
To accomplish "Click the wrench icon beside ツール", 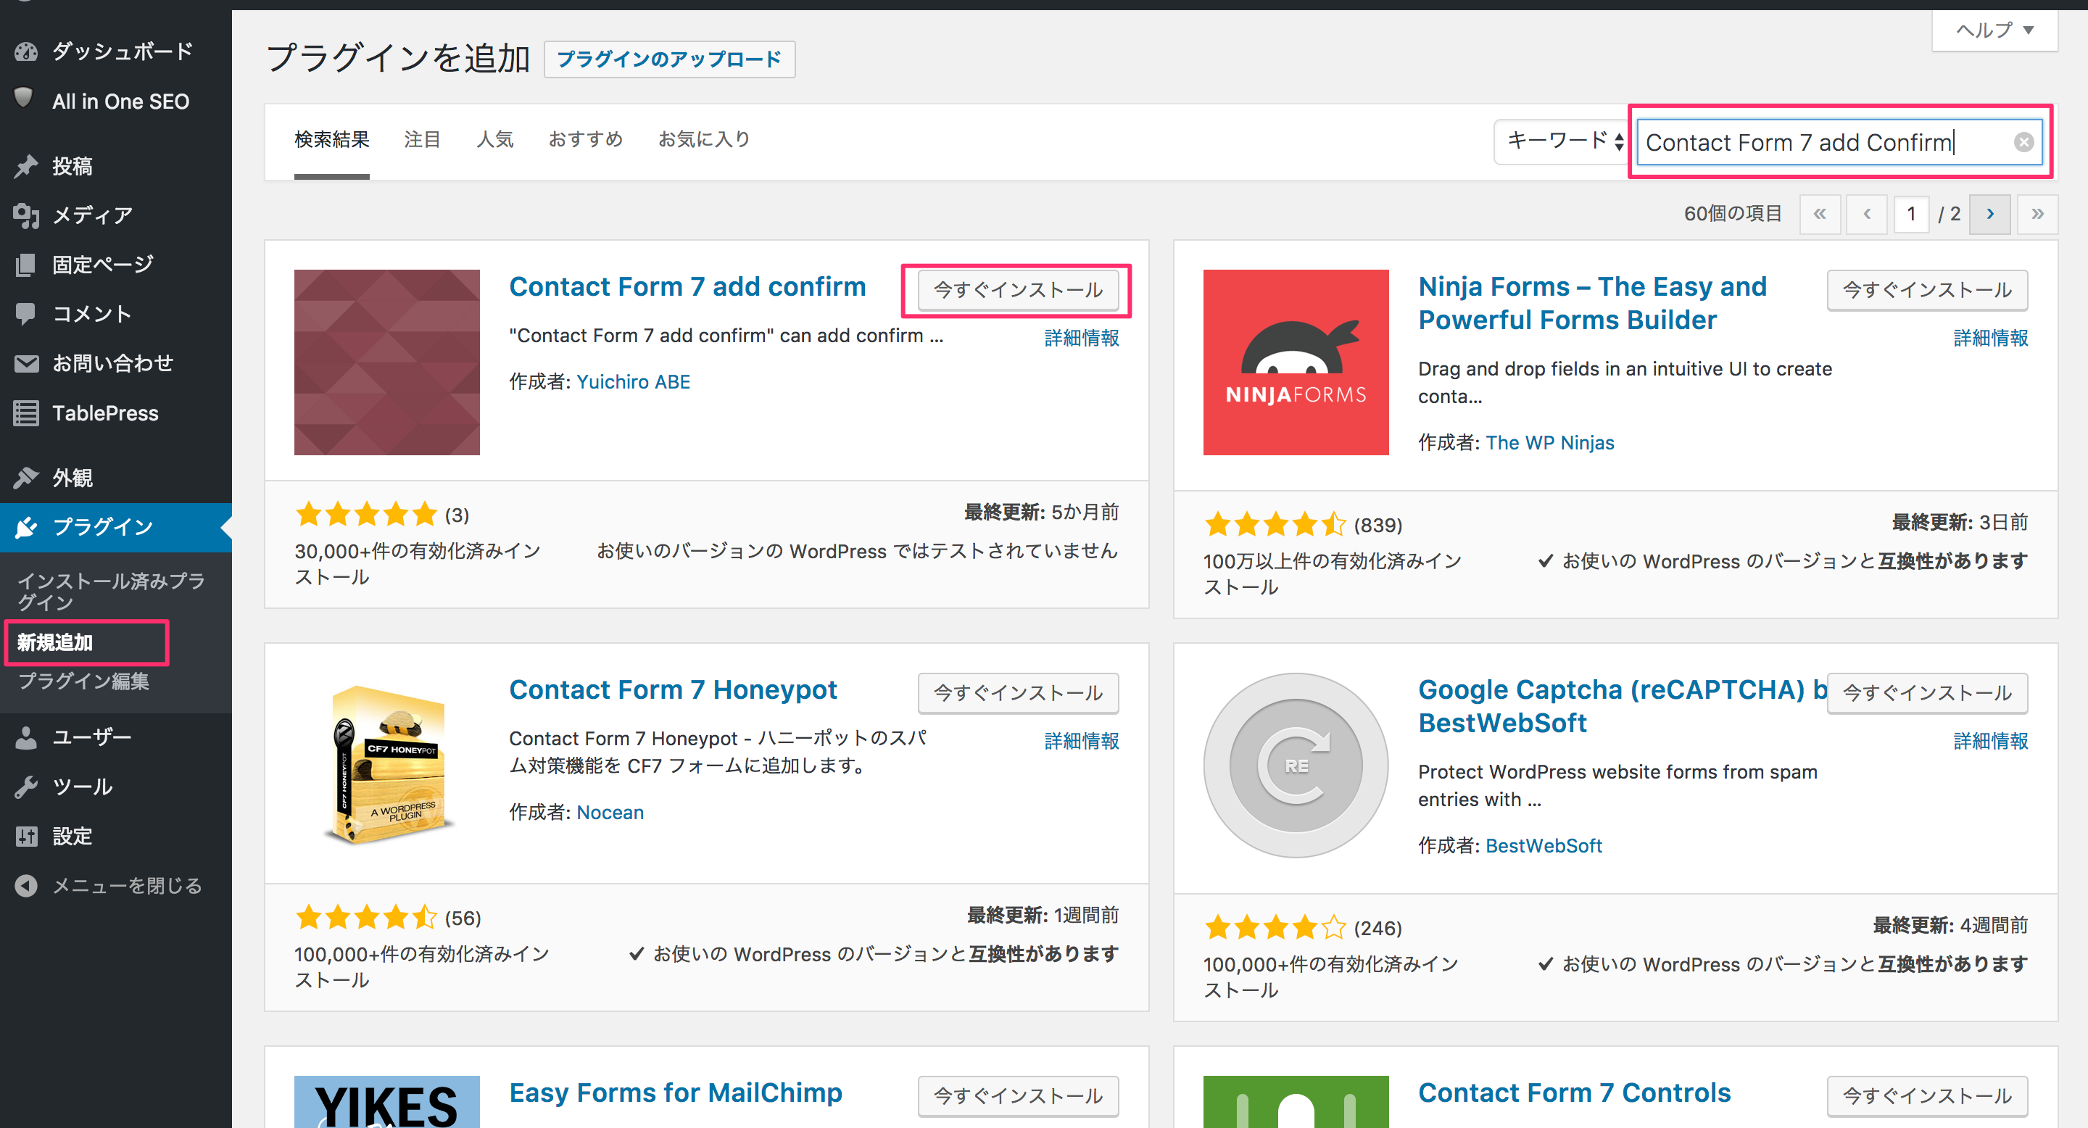I will click(26, 787).
